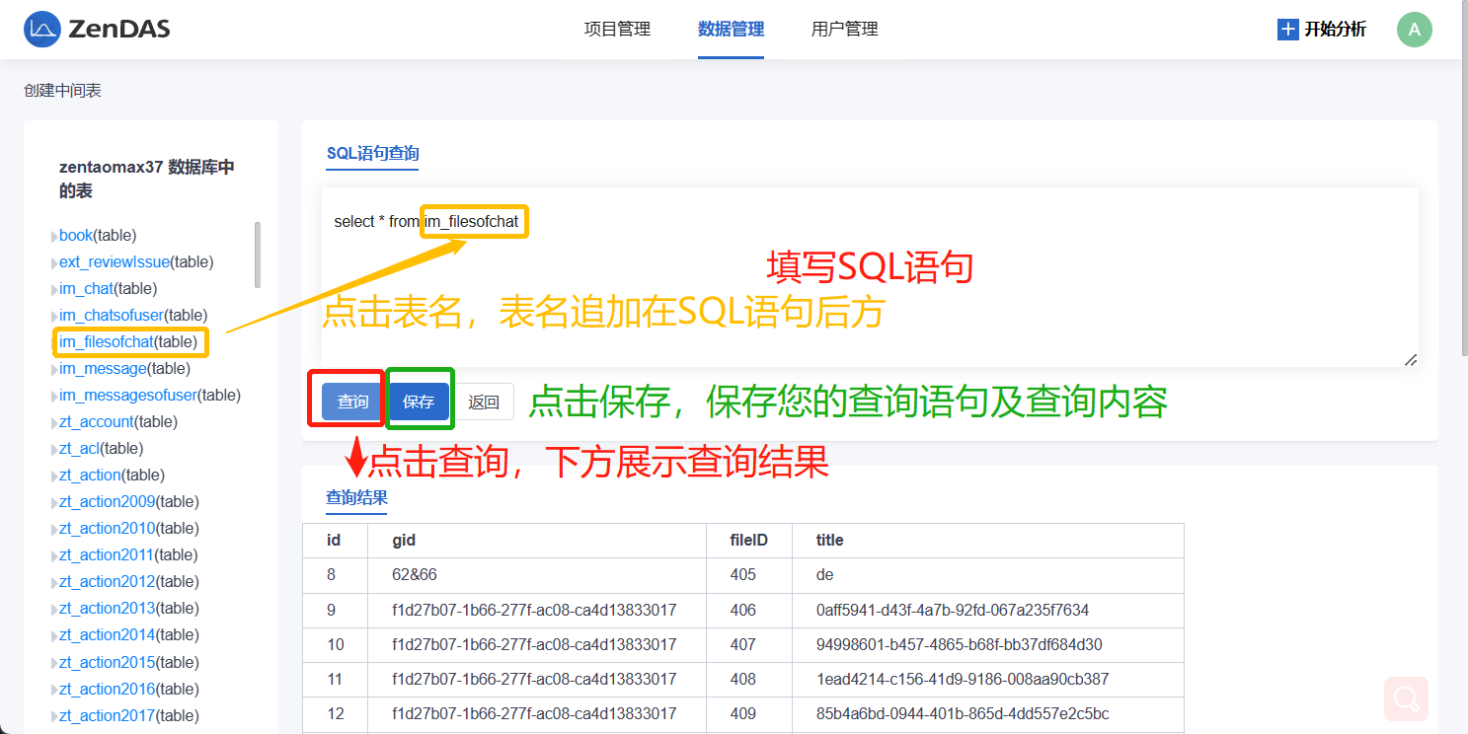The height and width of the screenshot is (734, 1468).
Task: Click the ZenDAS logo icon
Action: coord(42,30)
